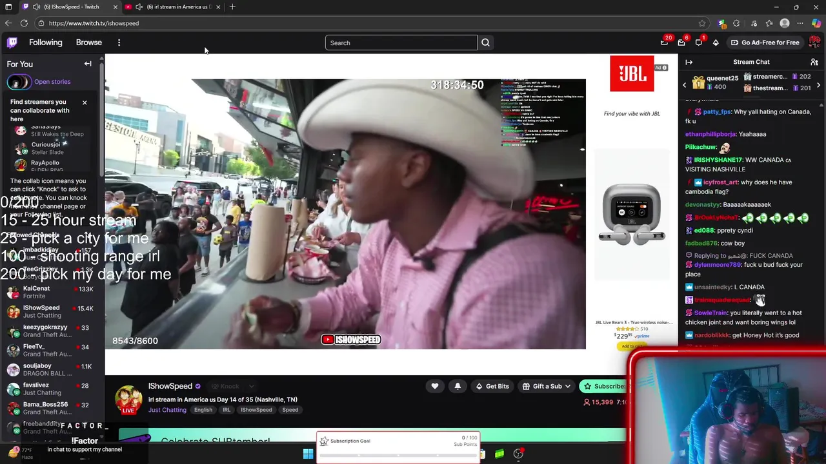Open souljaboy channel in sidebar
Image resolution: width=826 pixels, height=464 pixels.
[x=52, y=370]
